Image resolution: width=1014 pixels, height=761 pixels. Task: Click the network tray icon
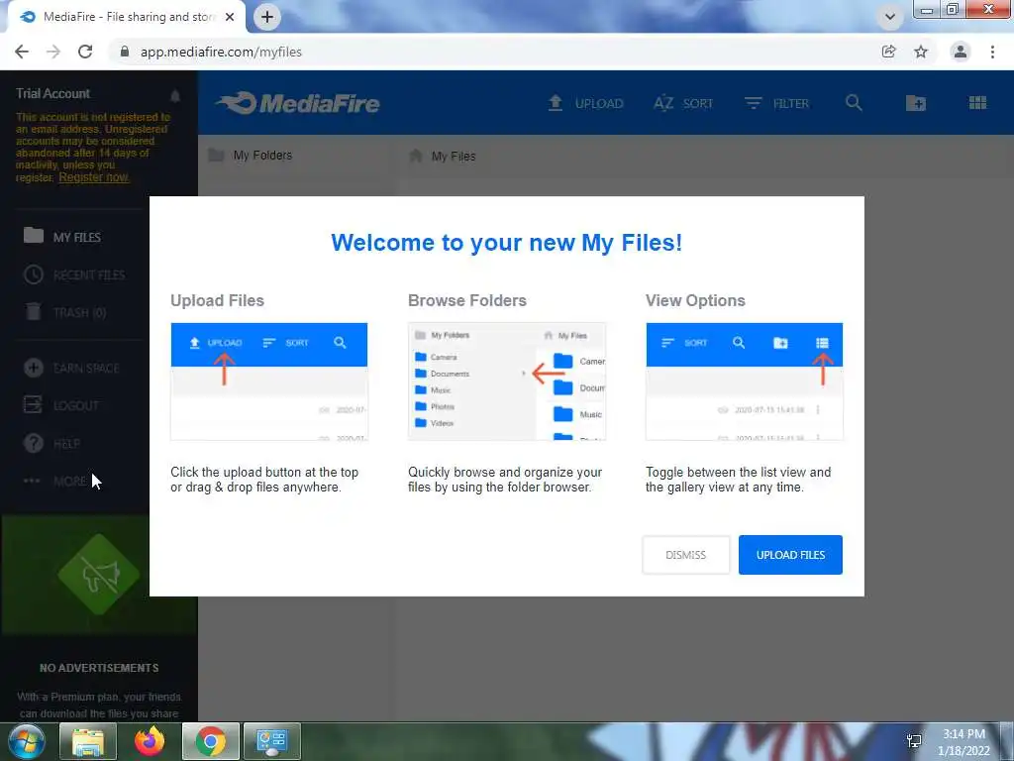click(914, 741)
